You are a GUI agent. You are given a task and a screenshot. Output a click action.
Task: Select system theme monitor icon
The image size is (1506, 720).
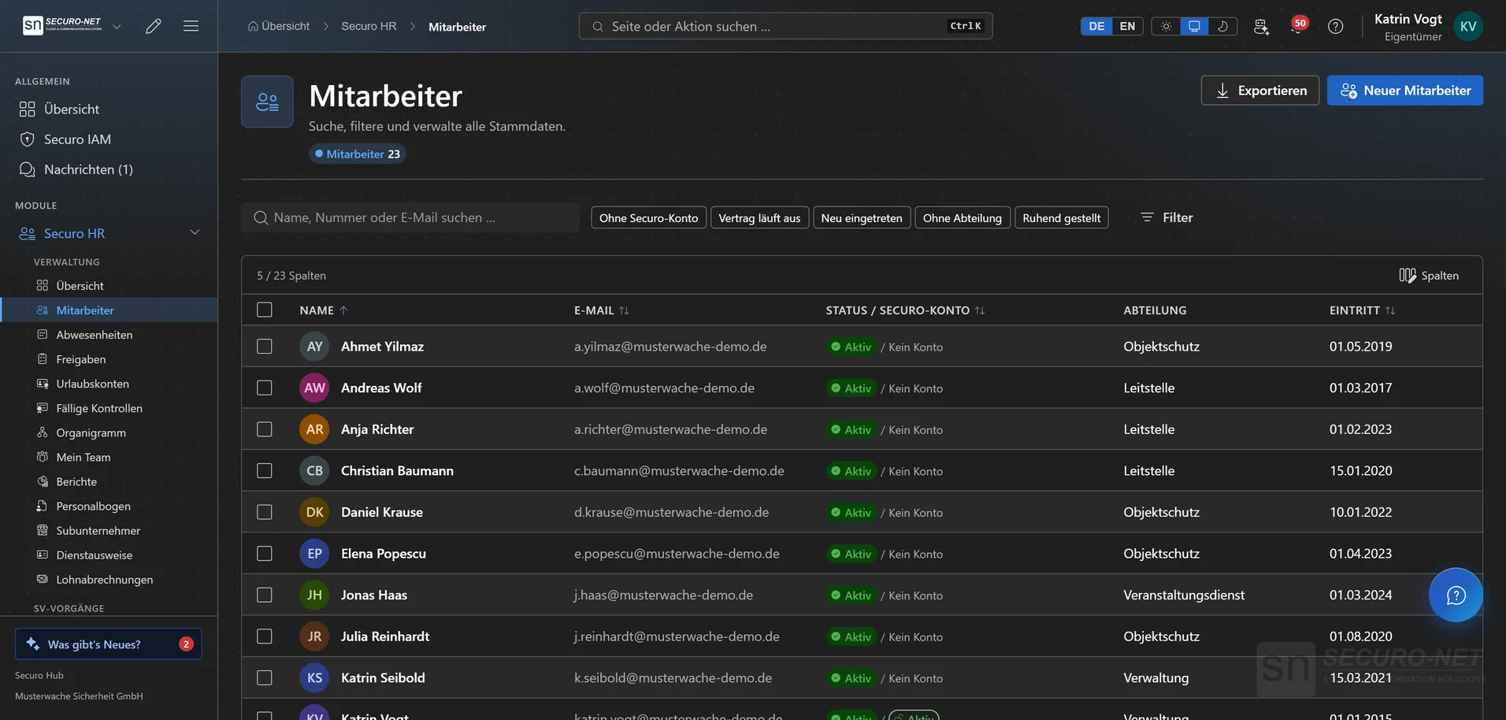1194,26
